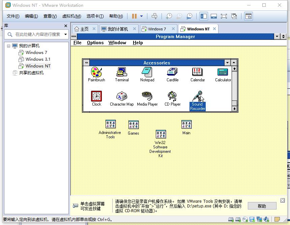290x225 pixels.
Task: Dismiss the VMware Tools hint bar
Action: coord(283,200)
